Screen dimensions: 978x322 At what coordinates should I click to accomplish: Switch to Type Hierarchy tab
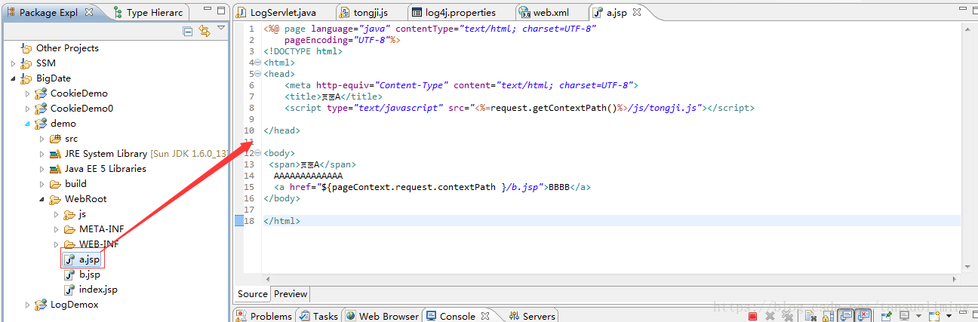click(x=149, y=12)
